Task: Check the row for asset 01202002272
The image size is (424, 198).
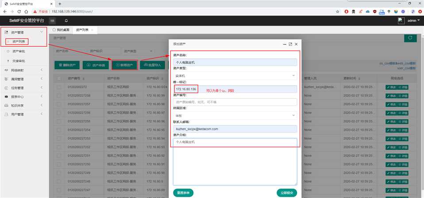Action: (59, 87)
